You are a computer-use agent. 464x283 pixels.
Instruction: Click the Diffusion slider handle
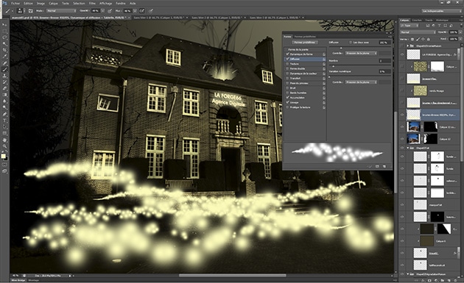(340, 48)
